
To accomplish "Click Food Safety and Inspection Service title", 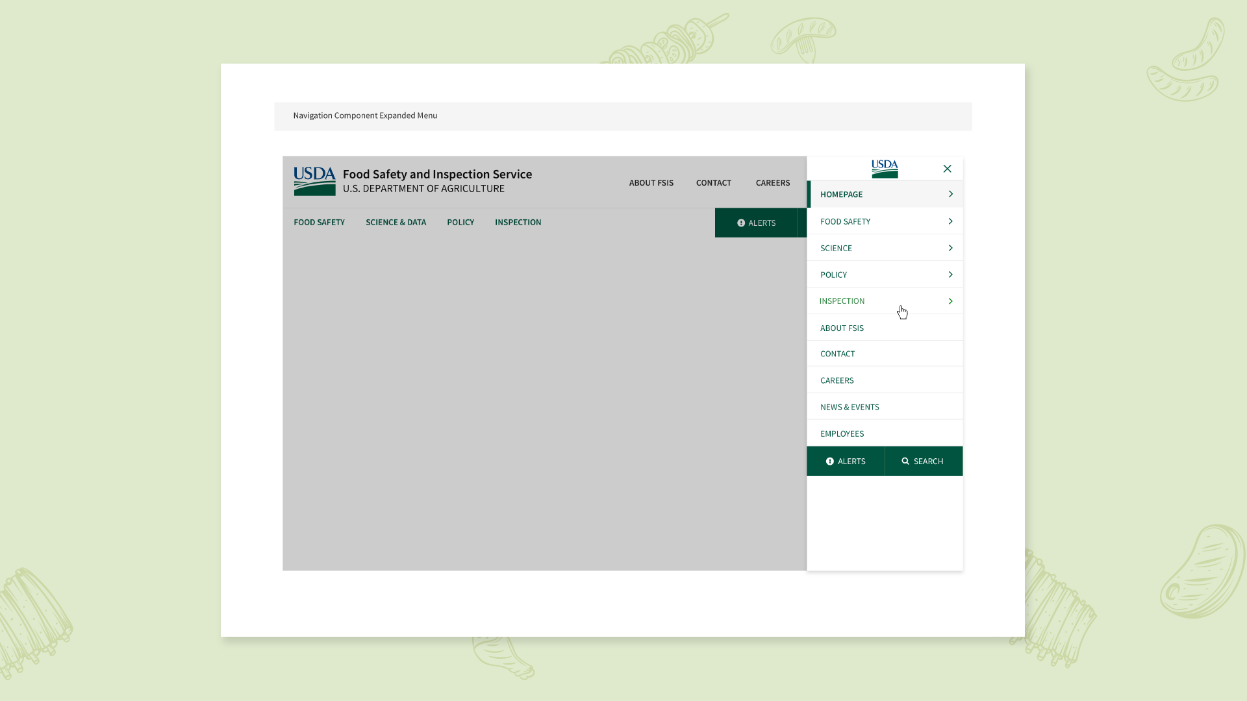I will tap(437, 175).
